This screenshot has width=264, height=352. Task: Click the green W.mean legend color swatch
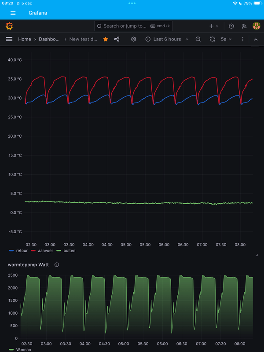(12, 349)
